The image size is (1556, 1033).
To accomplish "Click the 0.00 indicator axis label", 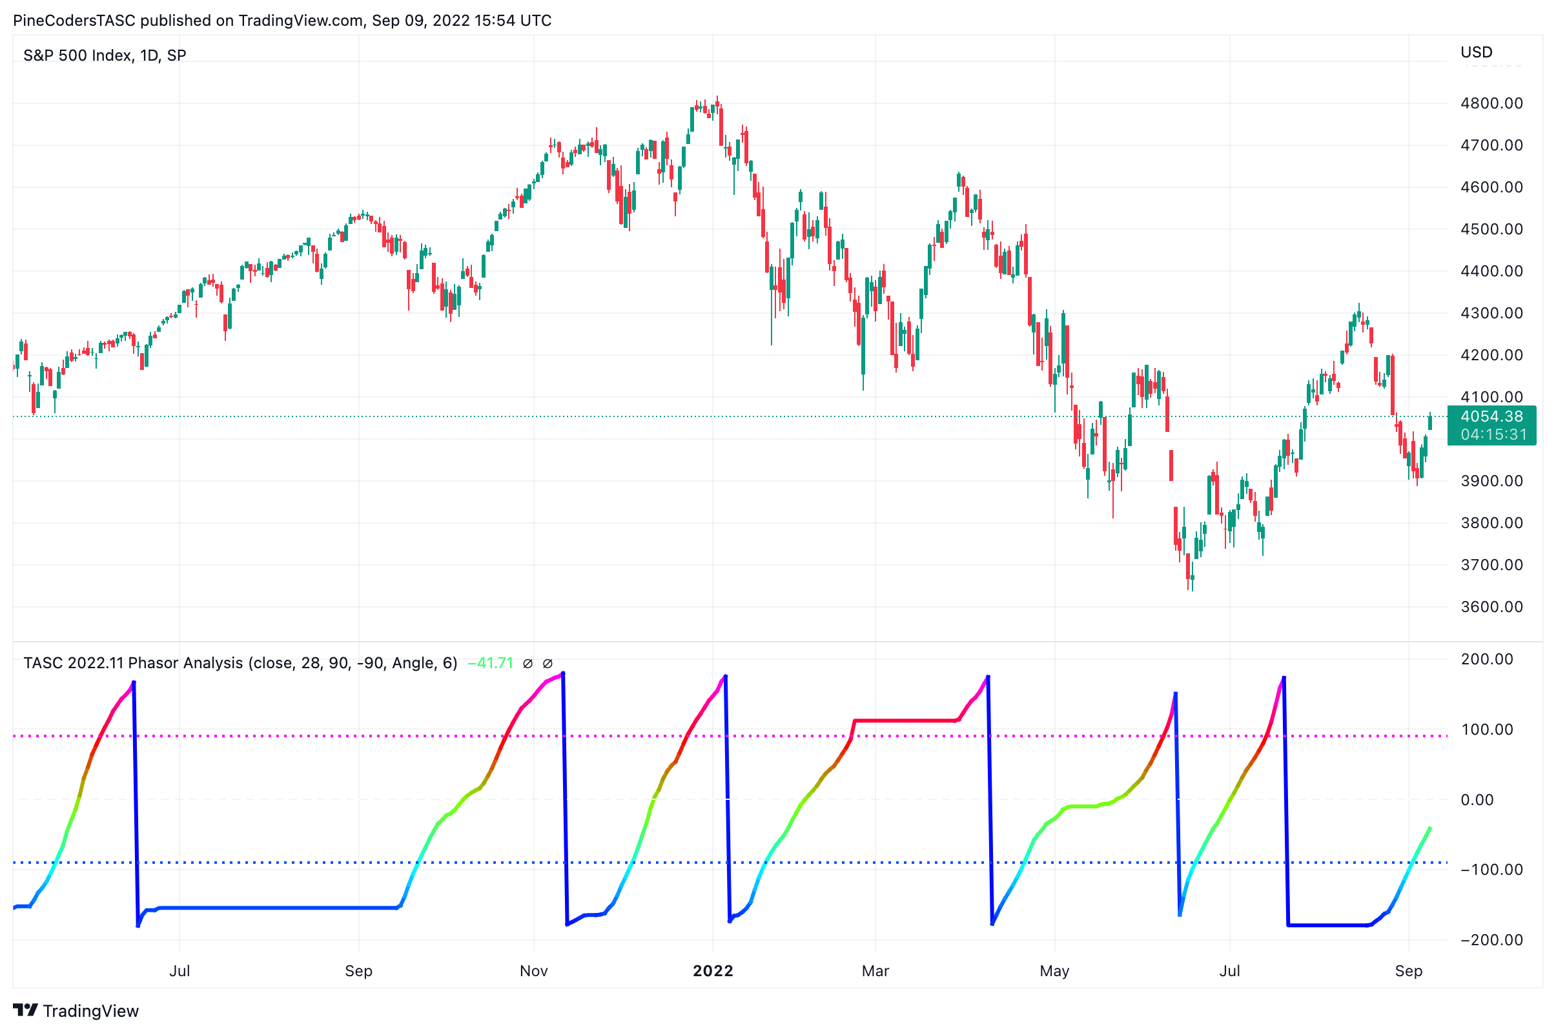I will tap(1477, 800).
